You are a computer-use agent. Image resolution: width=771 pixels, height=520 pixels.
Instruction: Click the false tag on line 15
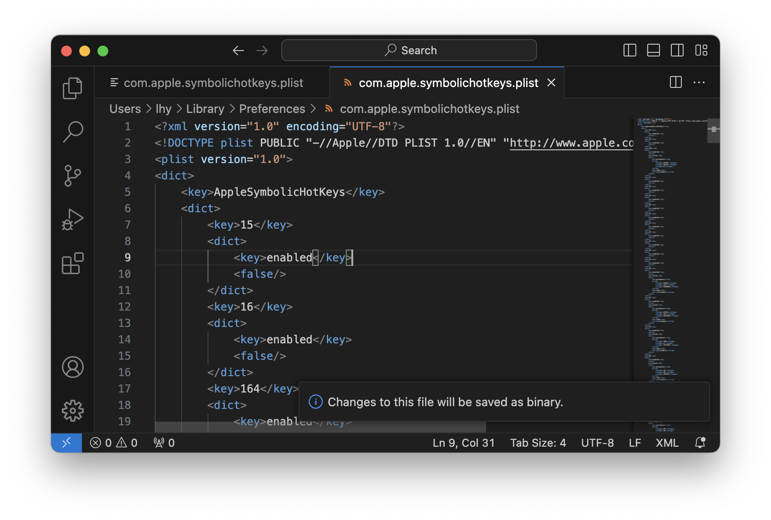(x=260, y=356)
